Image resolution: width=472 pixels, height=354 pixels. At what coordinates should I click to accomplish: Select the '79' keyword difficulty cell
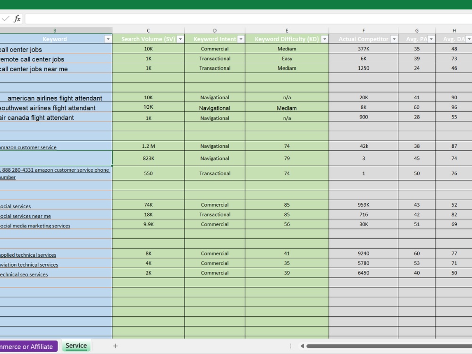tap(287, 158)
